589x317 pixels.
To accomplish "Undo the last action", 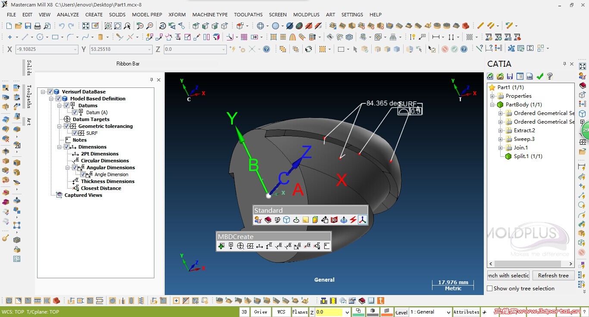I will (x=62, y=26).
